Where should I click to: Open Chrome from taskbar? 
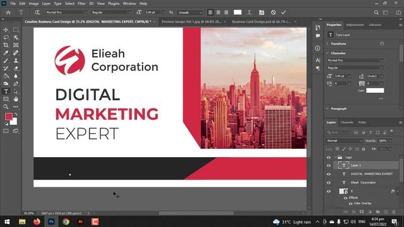(x=66, y=221)
